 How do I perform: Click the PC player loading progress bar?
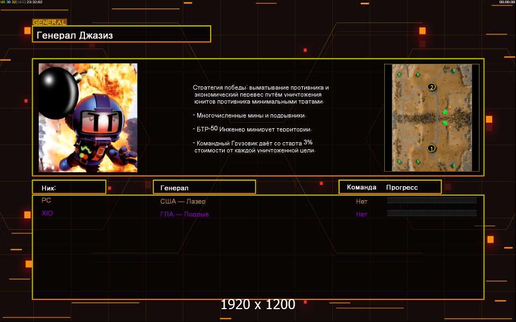pos(432,201)
